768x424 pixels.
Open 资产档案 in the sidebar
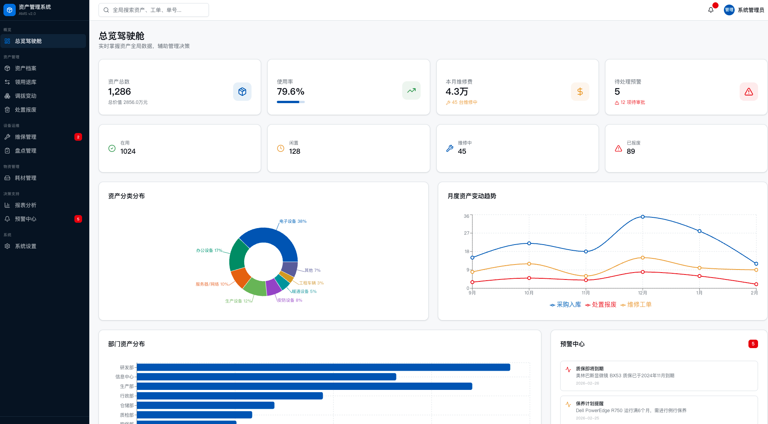coord(26,68)
